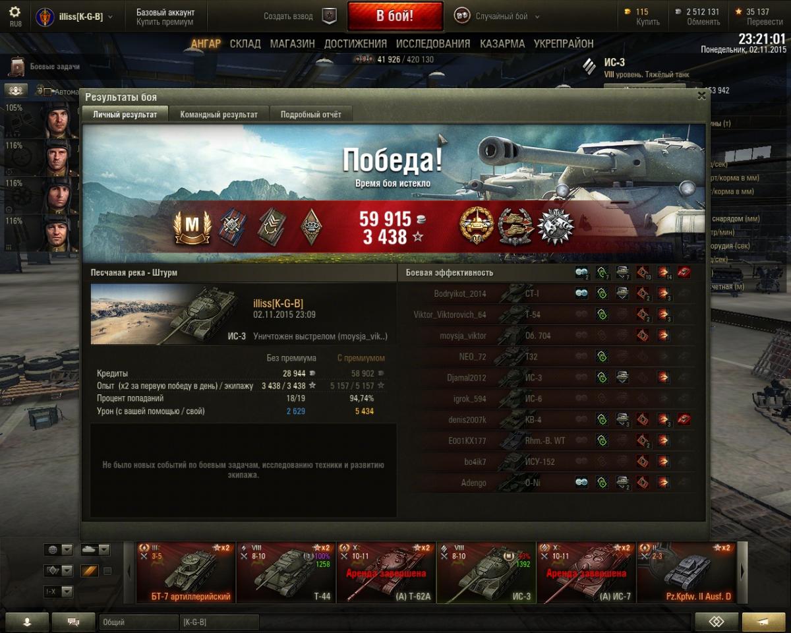Screen dimensions: 791x633
Task: Click the gold amount coin icon
Action: [628, 12]
